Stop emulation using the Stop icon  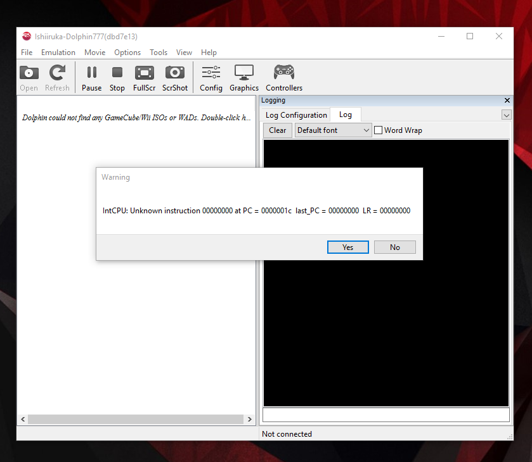tap(117, 73)
